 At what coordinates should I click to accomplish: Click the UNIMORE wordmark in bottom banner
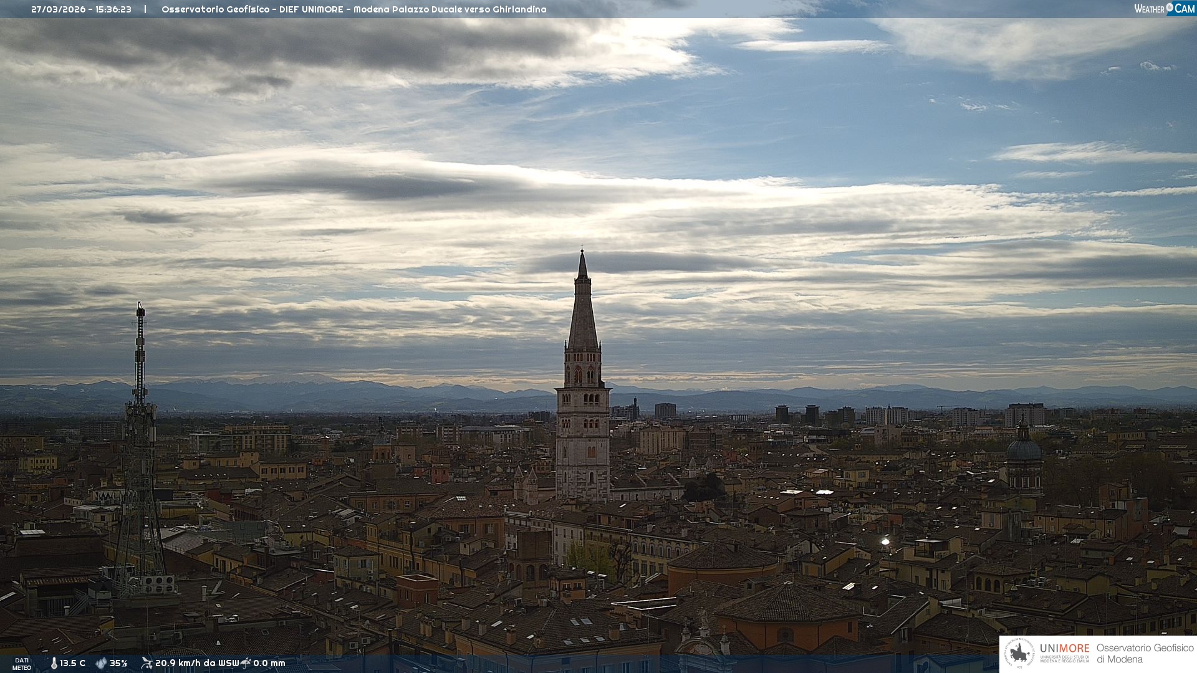(x=1064, y=649)
